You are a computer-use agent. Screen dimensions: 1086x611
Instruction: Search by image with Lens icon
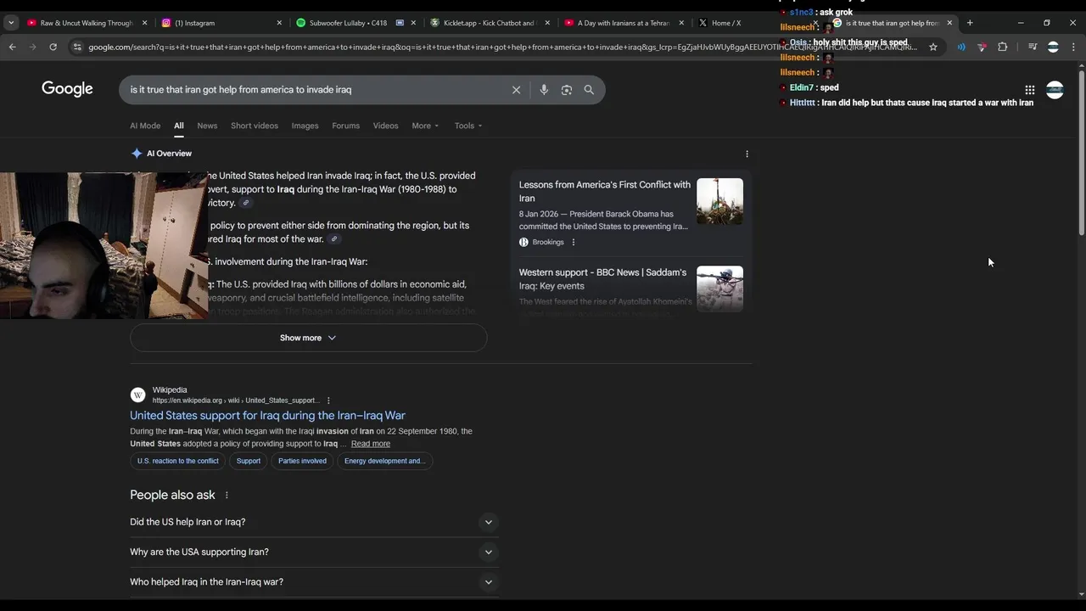click(567, 90)
